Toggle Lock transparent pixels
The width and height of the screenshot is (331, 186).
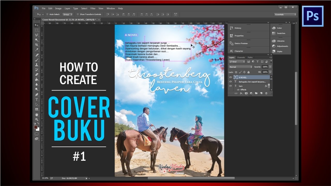click(x=236, y=72)
